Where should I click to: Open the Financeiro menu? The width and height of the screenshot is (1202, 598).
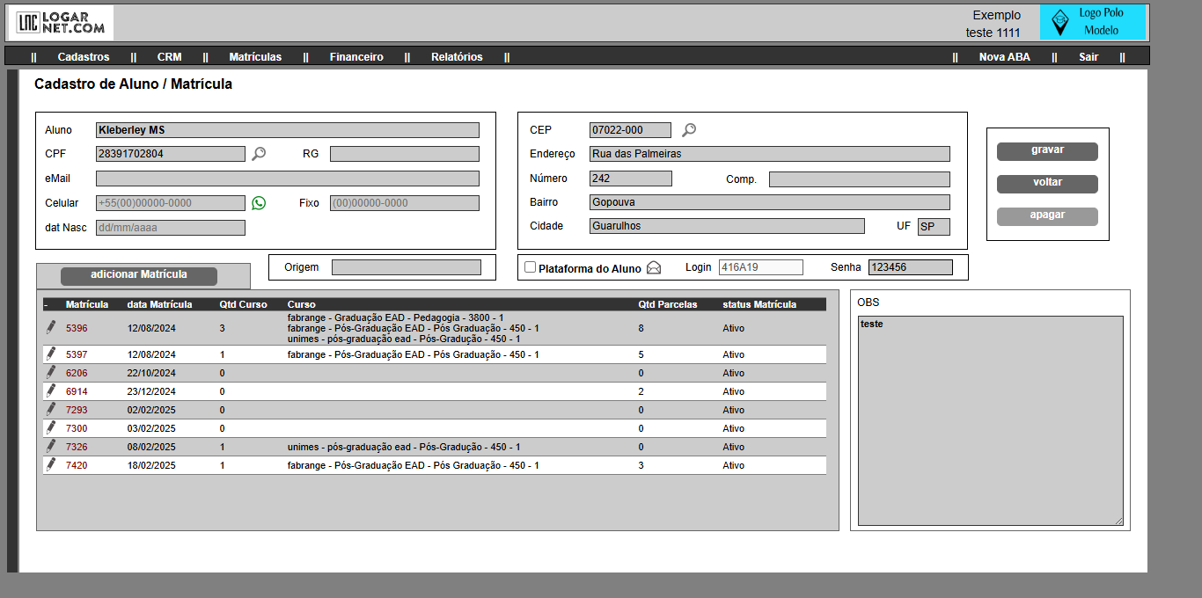[x=356, y=57]
